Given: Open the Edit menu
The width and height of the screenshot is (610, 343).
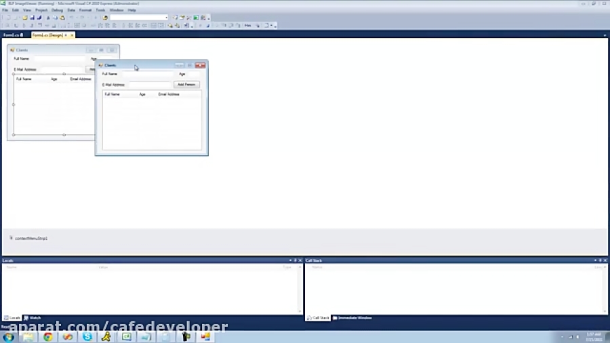Looking at the screenshot, I should click(x=16, y=10).
